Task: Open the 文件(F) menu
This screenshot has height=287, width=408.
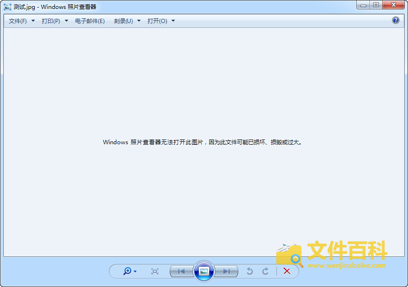Action: 18,21
